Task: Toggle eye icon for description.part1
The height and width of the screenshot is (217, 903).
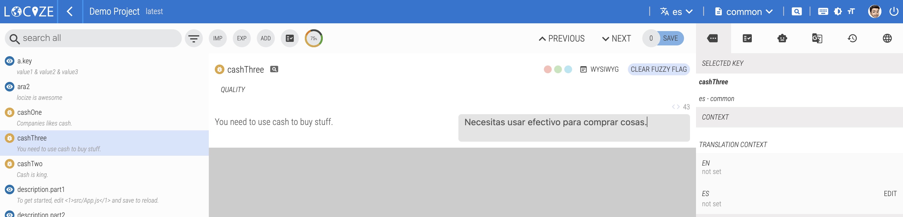Action: click(10, 190)
